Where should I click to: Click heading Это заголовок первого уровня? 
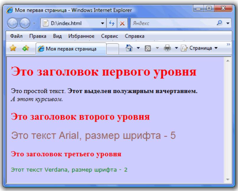click(104, 72)
